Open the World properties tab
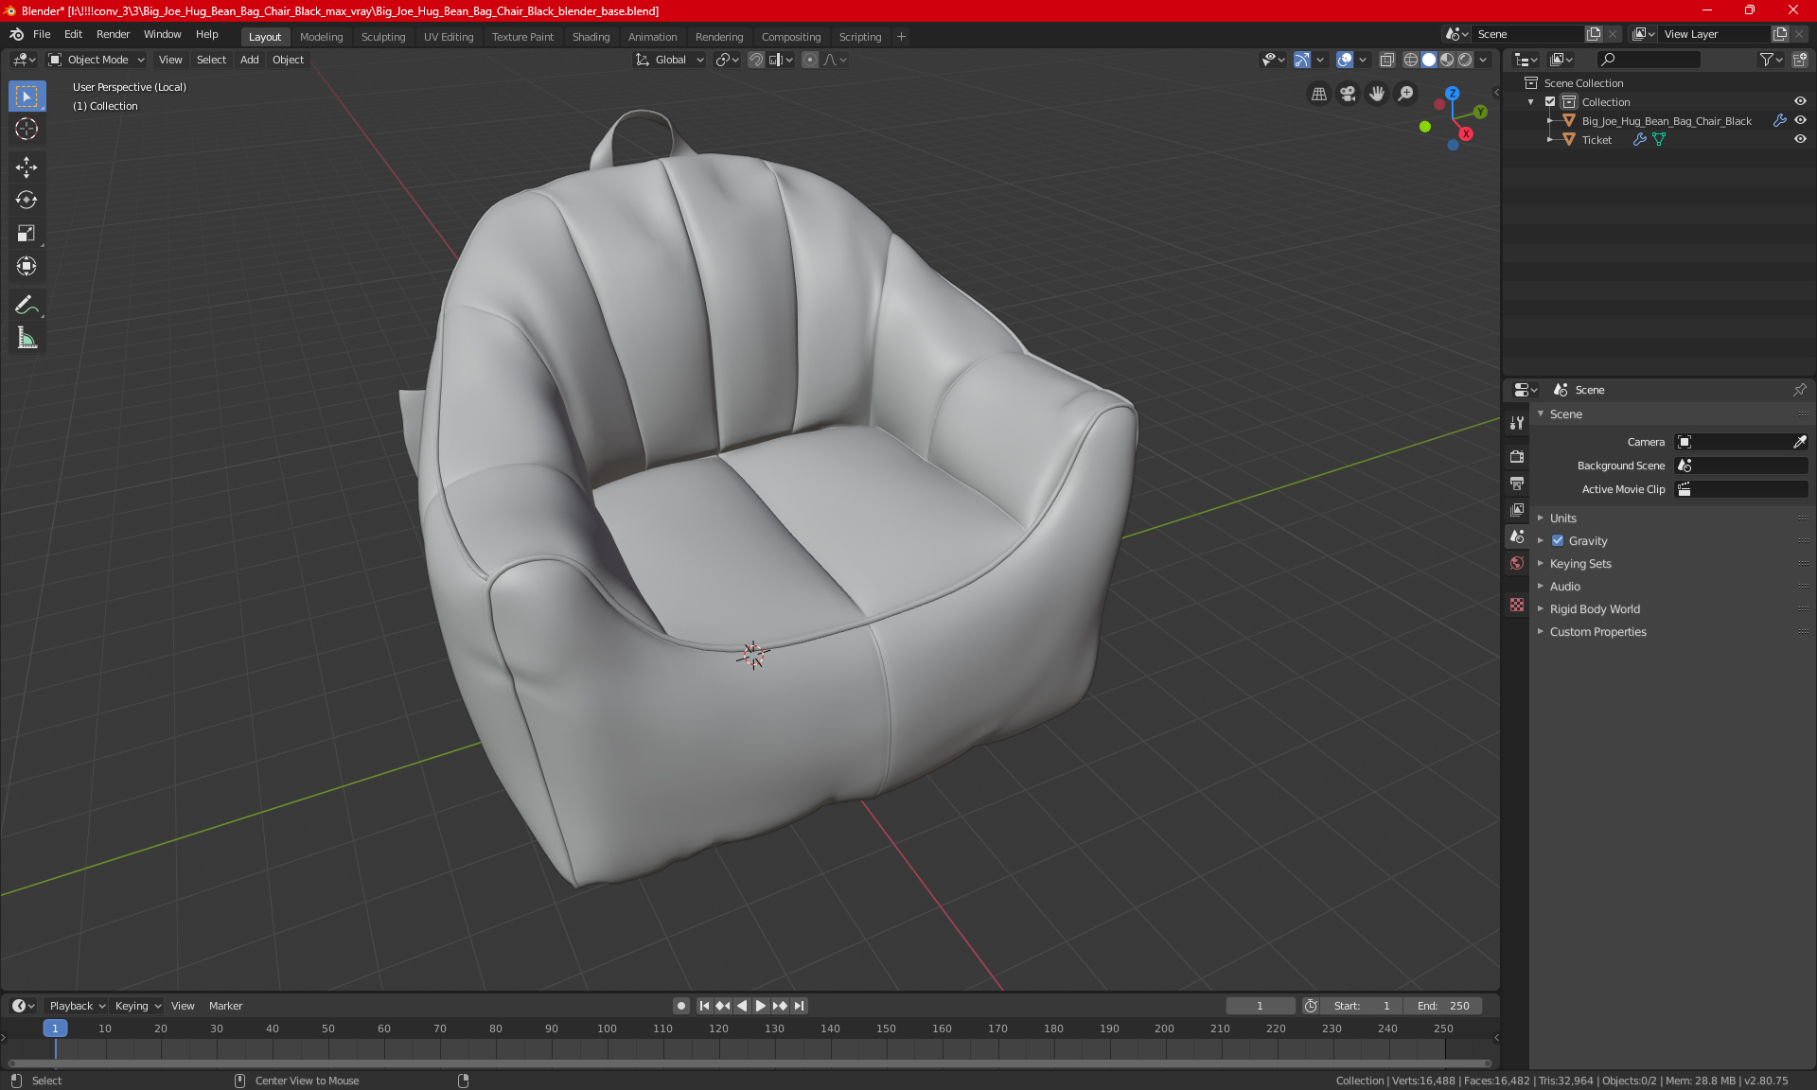The image size is (1817, 1090). click(x=1517, y=563)
